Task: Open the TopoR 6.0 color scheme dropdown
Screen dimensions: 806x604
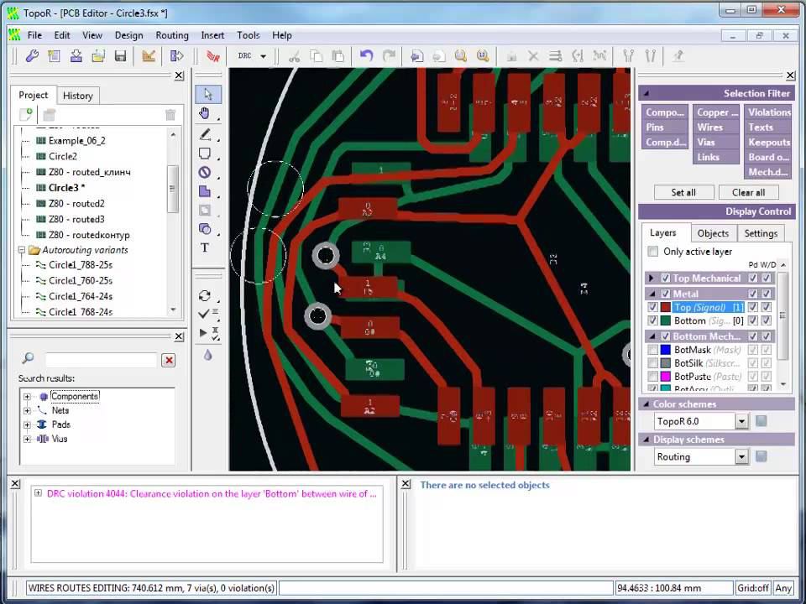Action: (x=741, y=422)
